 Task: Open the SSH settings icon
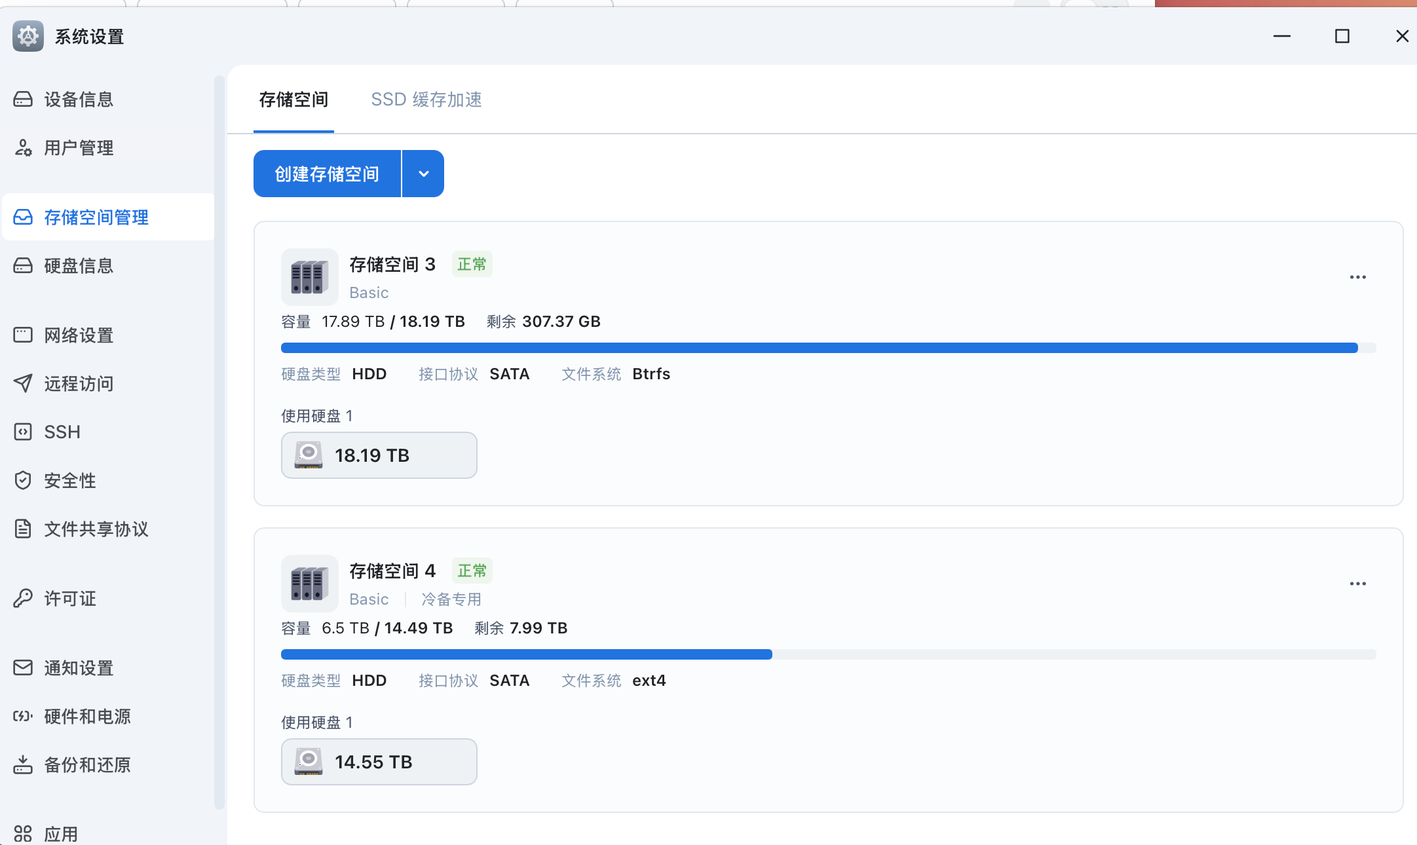23,432
